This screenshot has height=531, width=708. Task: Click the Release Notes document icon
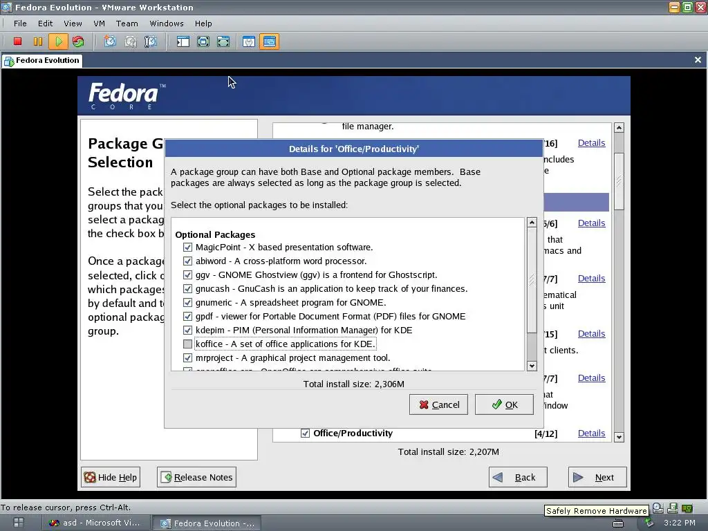(x=166, y=477)
